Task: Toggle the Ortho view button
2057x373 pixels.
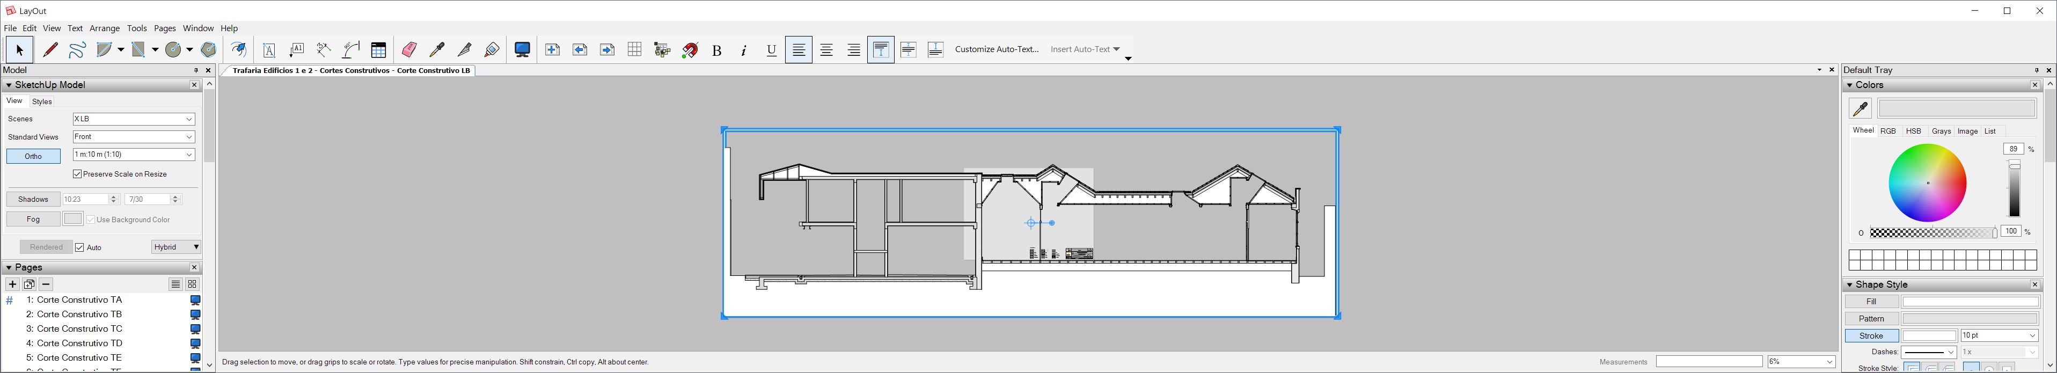Action: [x=33, y=157]
